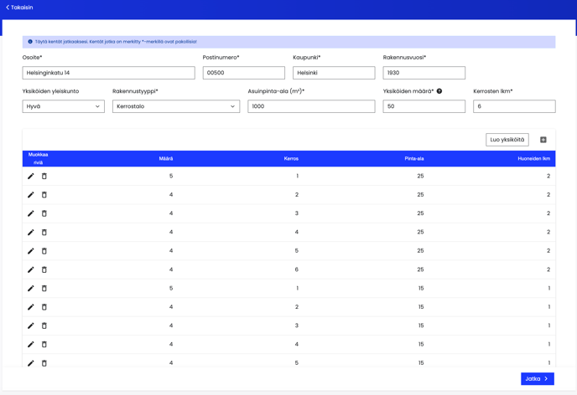The height and width of the screenshot is (395, 577).
Task: Focus the Osoite address field
Action: [x=108, y=73]
